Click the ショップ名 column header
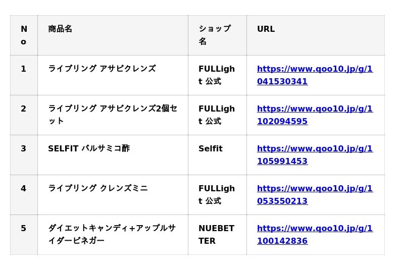404x270 pixels. point(215,35)
